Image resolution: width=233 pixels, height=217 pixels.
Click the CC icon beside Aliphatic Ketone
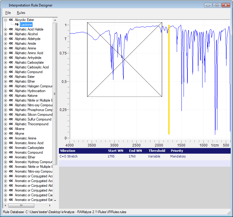11,96
